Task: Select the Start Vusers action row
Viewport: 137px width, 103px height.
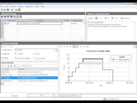Action: (29, 75)
